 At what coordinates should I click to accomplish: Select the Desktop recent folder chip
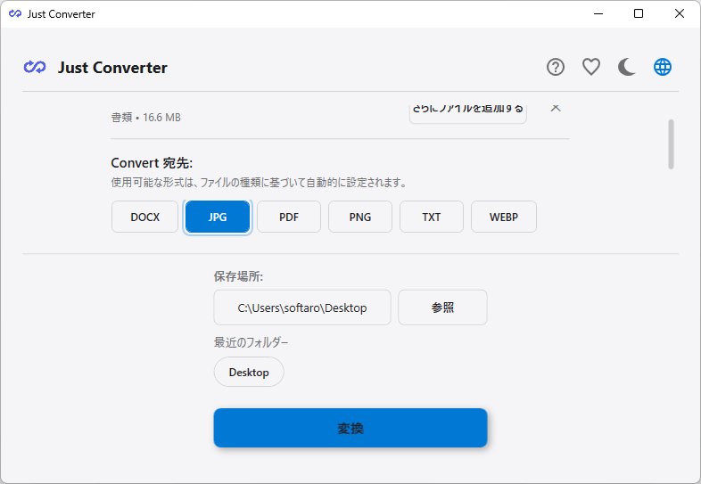pyautogui.click(x=249, y=372)
